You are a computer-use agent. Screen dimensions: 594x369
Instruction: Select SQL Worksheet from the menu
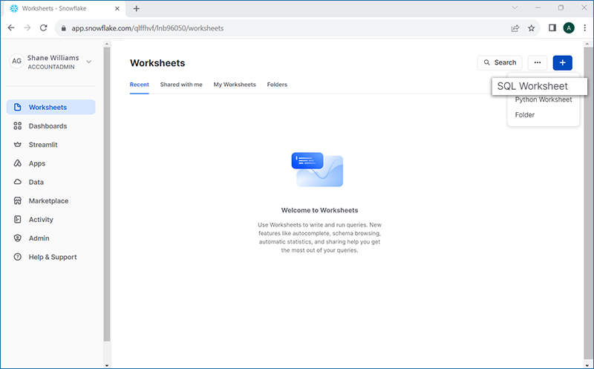point(540,86)
